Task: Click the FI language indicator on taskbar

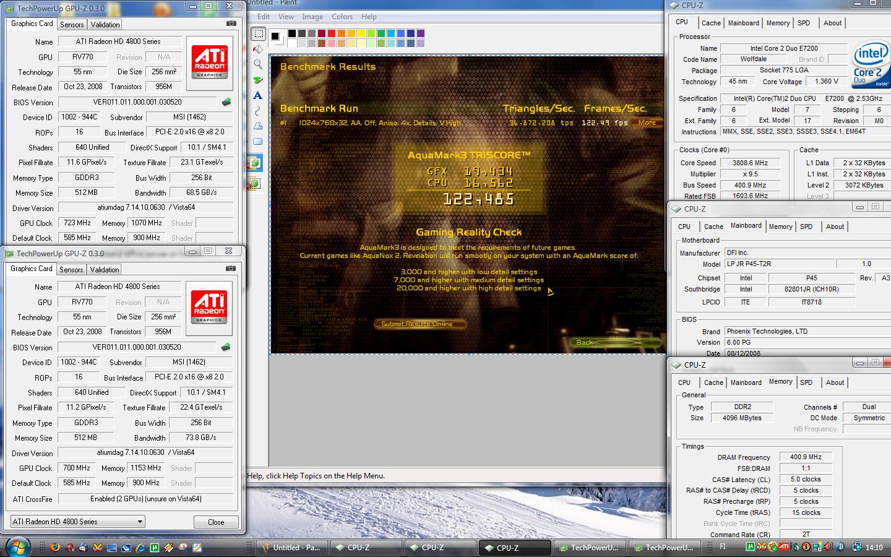Action: click(723, 546)
